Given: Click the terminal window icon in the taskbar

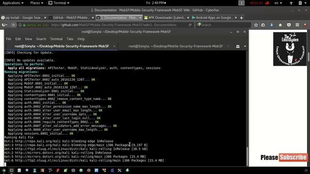Looking at the screenshot, I should point(12,170).
